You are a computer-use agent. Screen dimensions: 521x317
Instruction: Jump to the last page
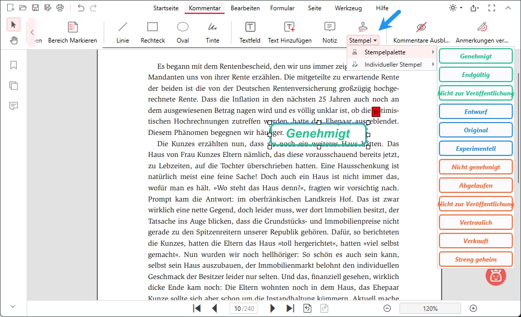290,308
